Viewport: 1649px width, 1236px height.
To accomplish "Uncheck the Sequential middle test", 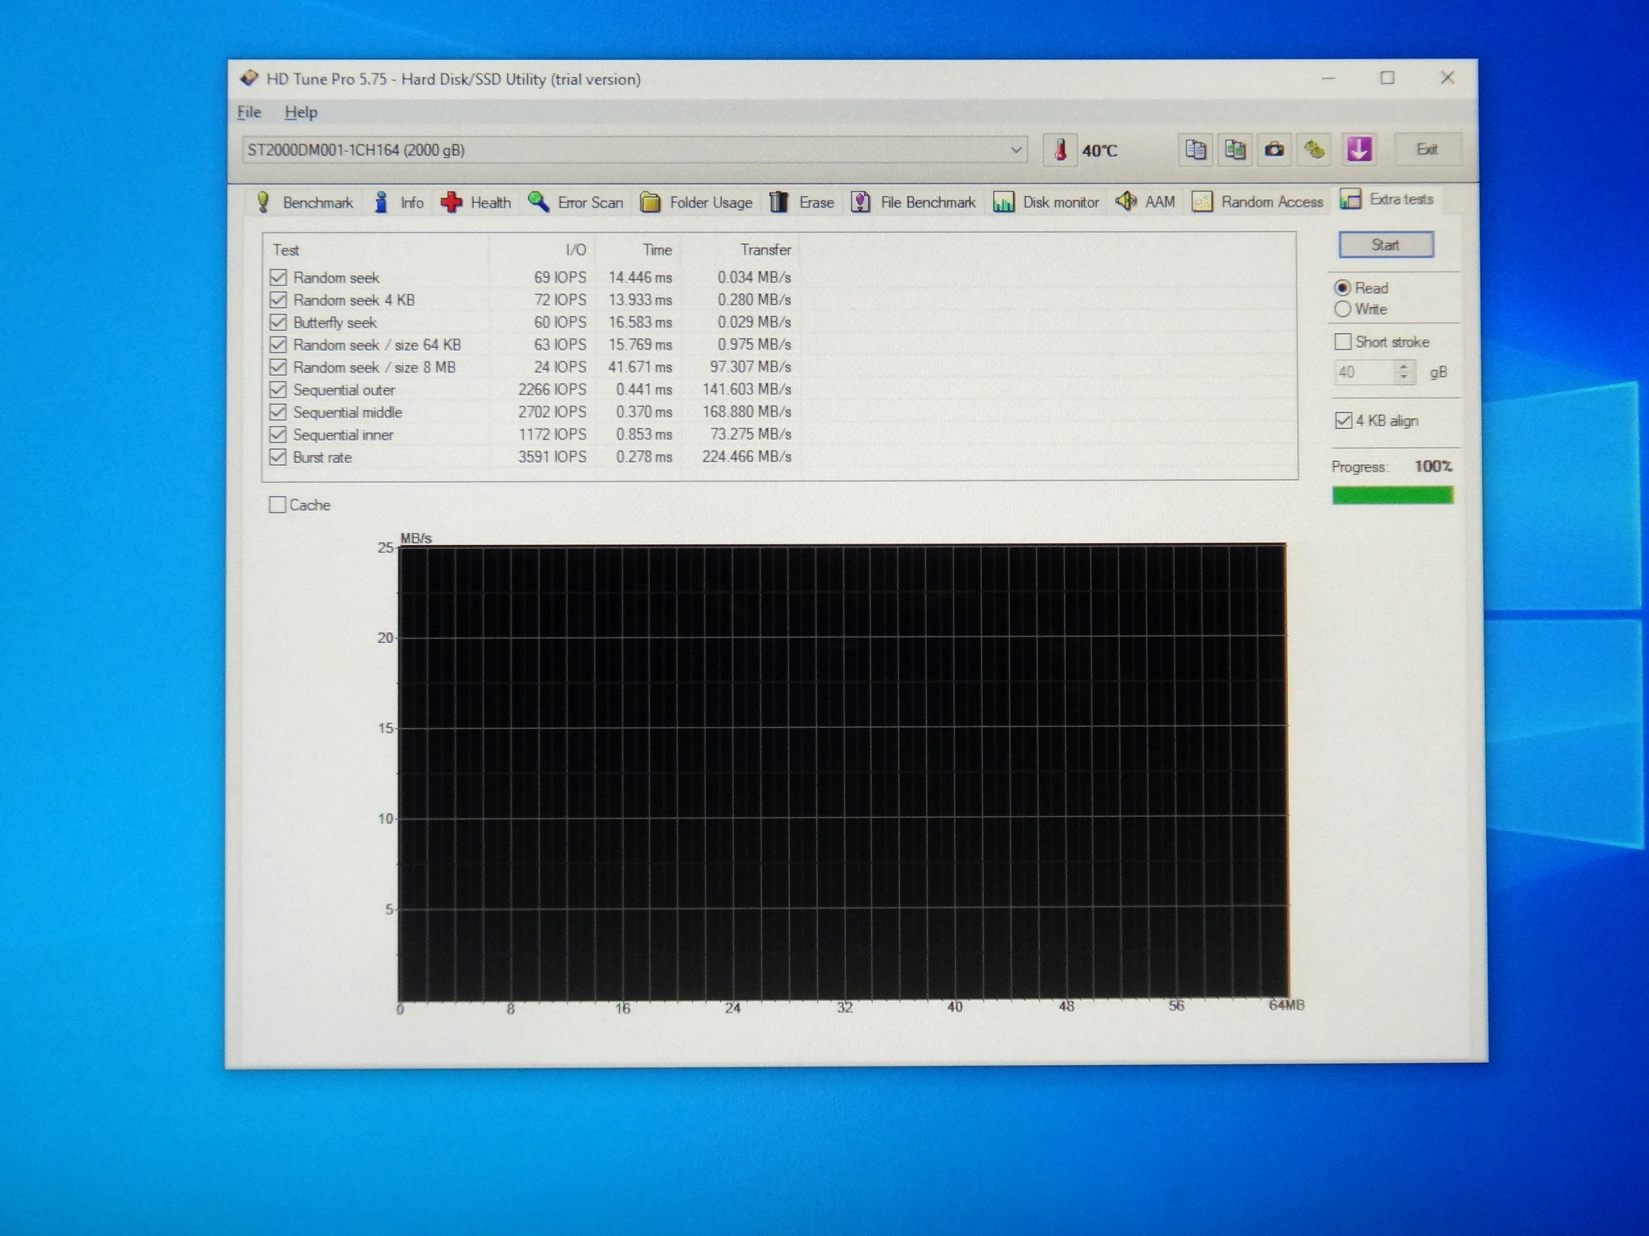I will click(x=278, y=412).
